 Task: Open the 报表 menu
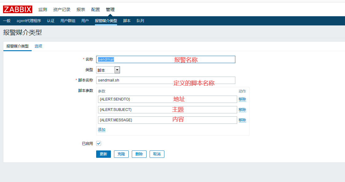tap(81, 10)
